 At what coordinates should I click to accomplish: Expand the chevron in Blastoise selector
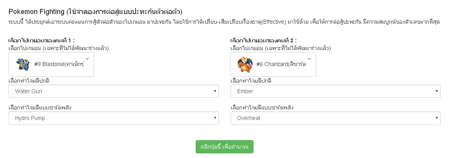(87, 59)
